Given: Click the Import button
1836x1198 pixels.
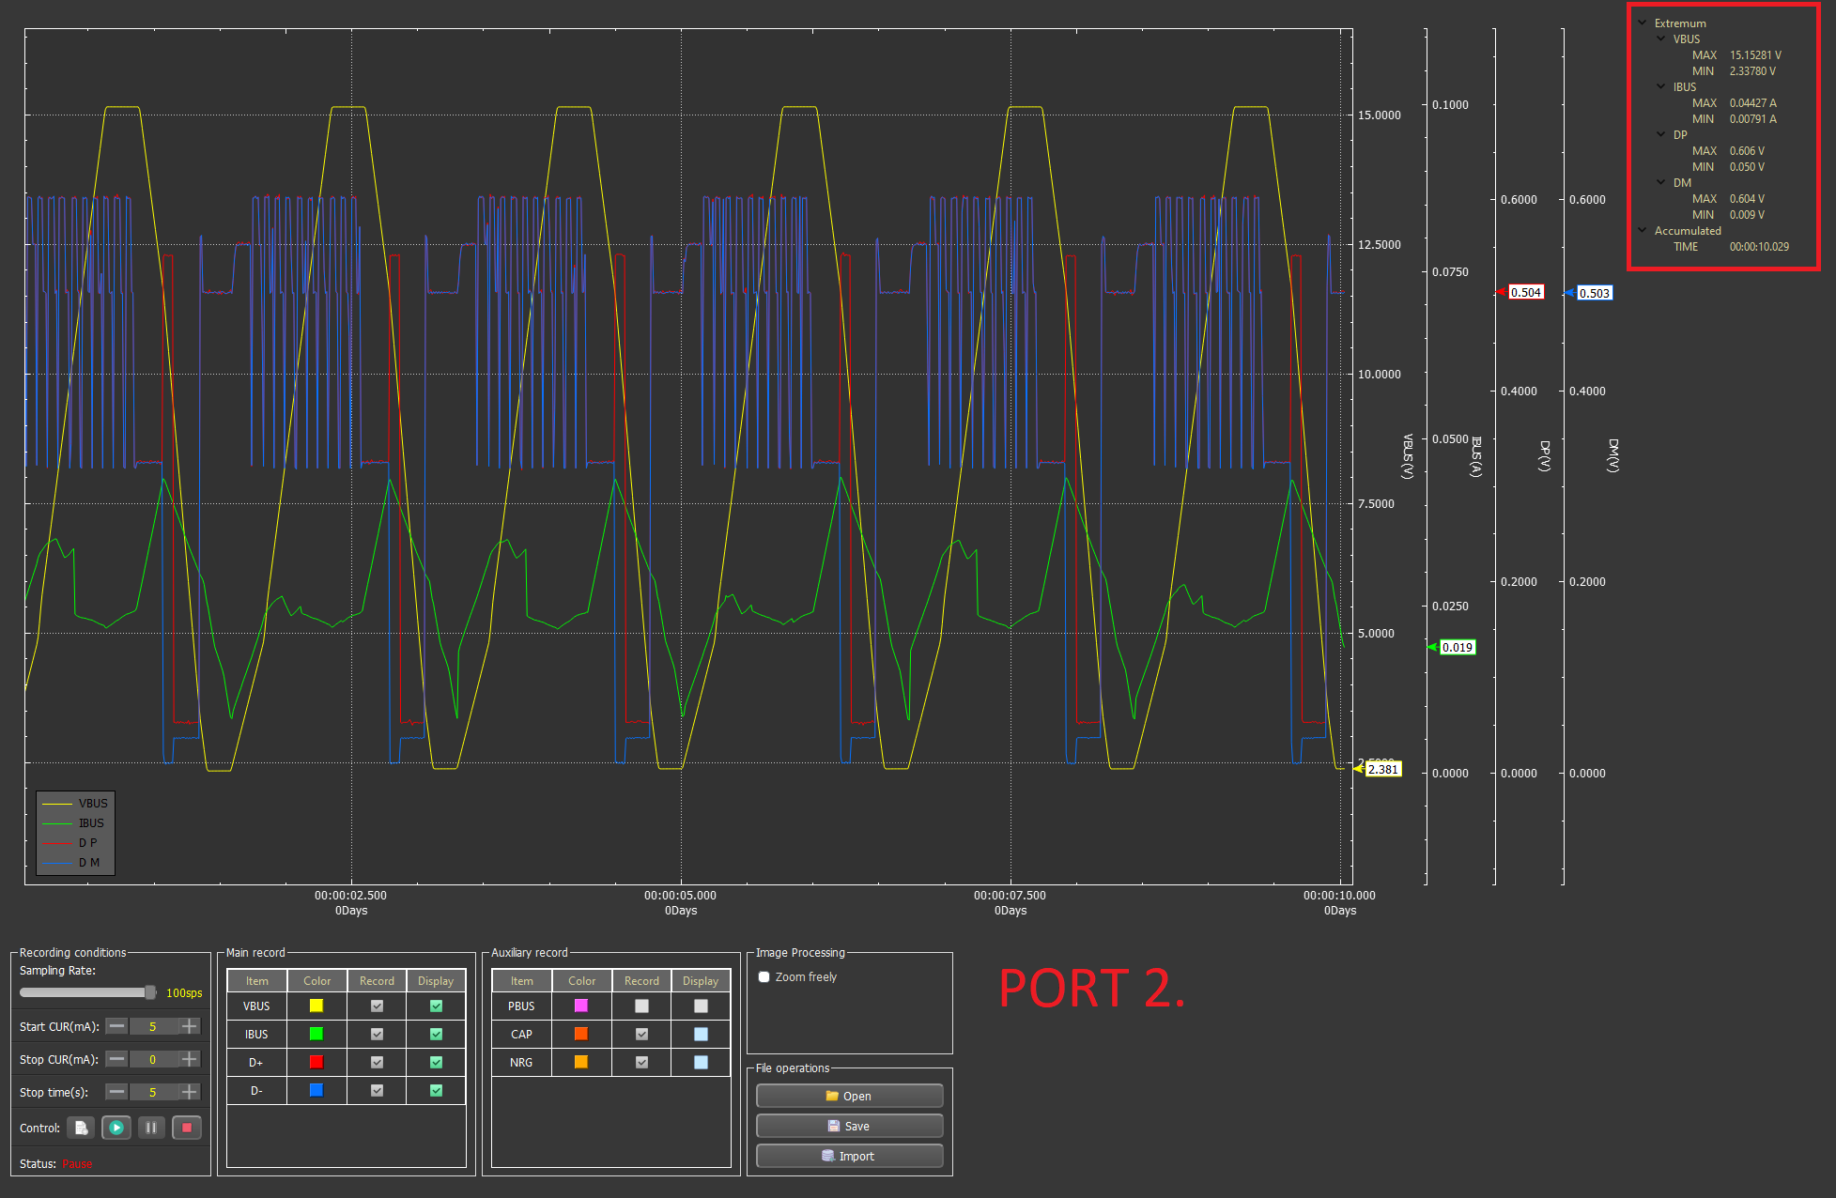Looking at the screenshot, I should point(849,1156).
